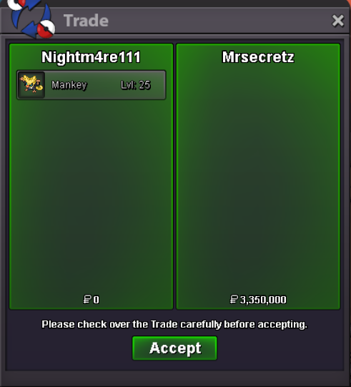The image size is (351, 387).
Task: Click the Trade Pokéball swap icon
Action: (31, 19)
